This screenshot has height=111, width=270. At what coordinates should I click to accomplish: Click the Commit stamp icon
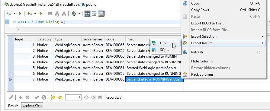tap(57, 14)
